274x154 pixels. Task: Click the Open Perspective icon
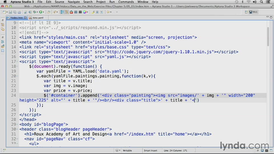pos(246,12)
